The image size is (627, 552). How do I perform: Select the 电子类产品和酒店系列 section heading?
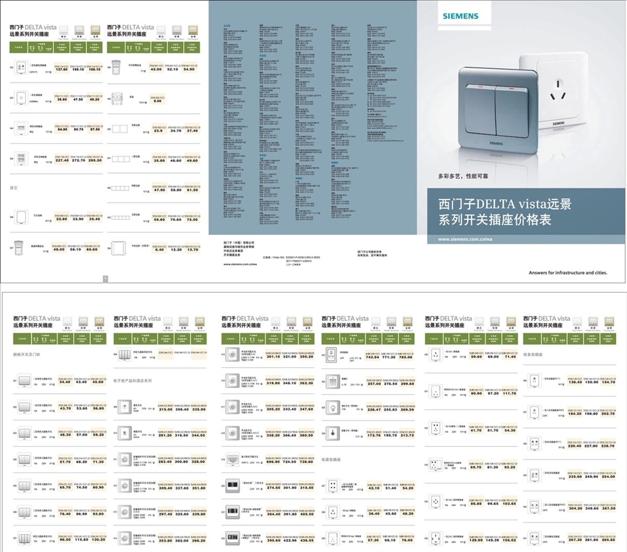coord(133,381)
